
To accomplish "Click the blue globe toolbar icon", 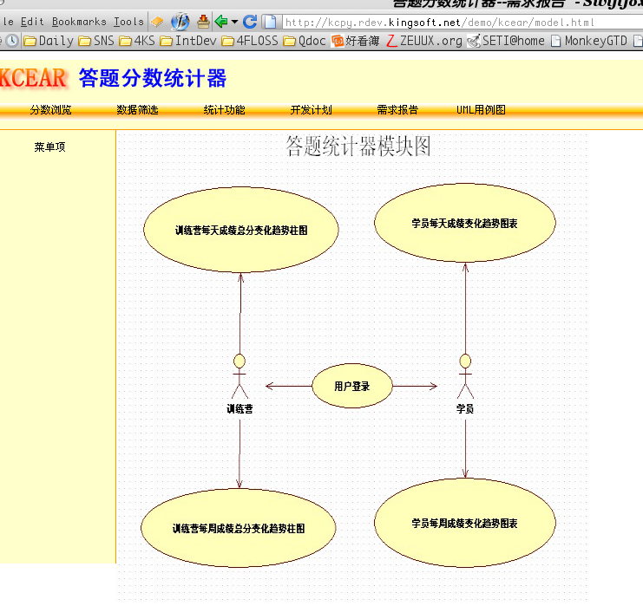I will pyautogui.click(x=180, y=22).
